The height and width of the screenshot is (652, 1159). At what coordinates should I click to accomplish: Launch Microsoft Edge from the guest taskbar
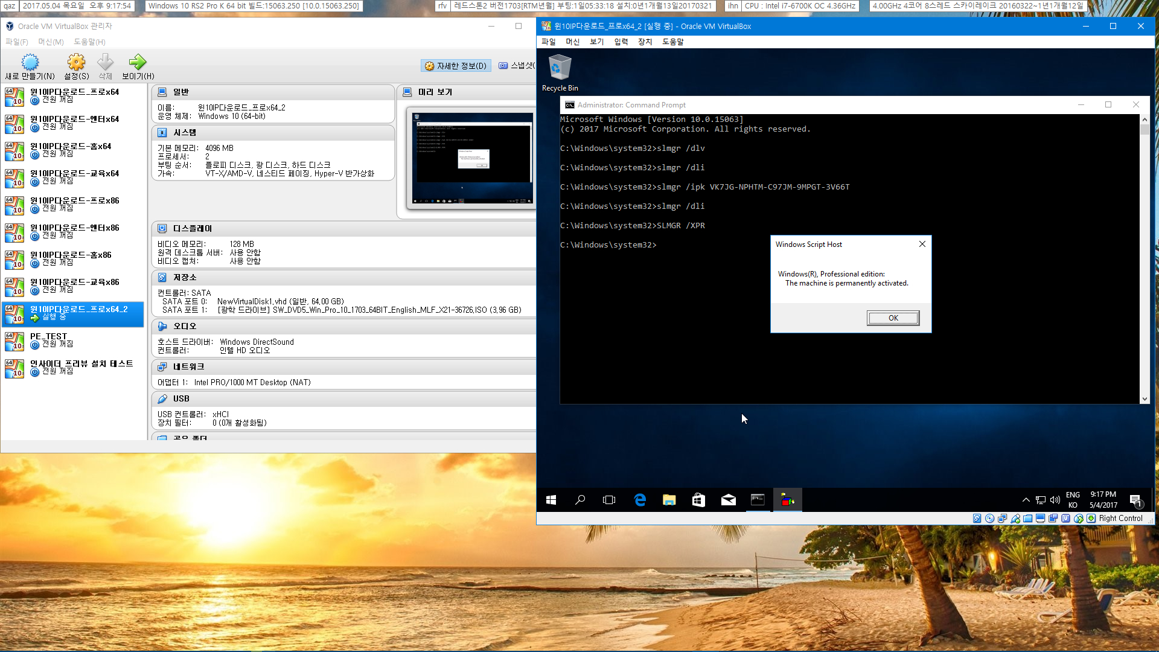point(640,500)
